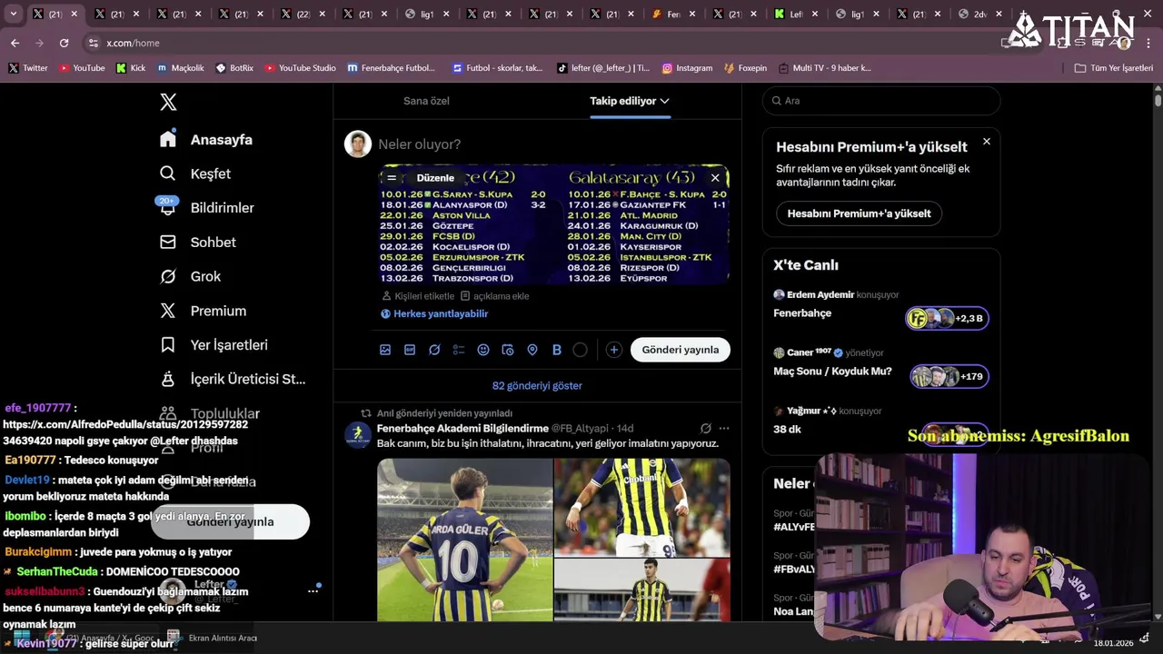The image size is (1163, 654).
Task: Click Hesabını Premium+'a yükselt button
Action: (859, 213)
